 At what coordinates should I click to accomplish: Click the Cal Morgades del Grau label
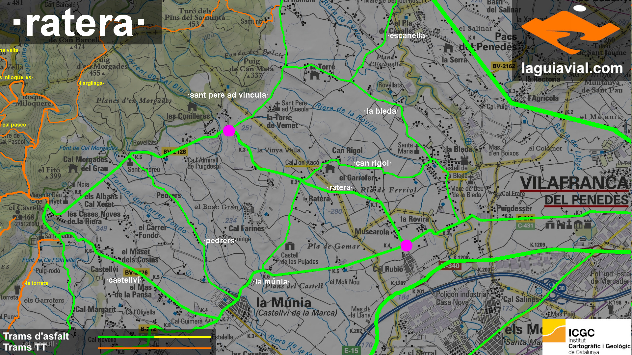86,164
